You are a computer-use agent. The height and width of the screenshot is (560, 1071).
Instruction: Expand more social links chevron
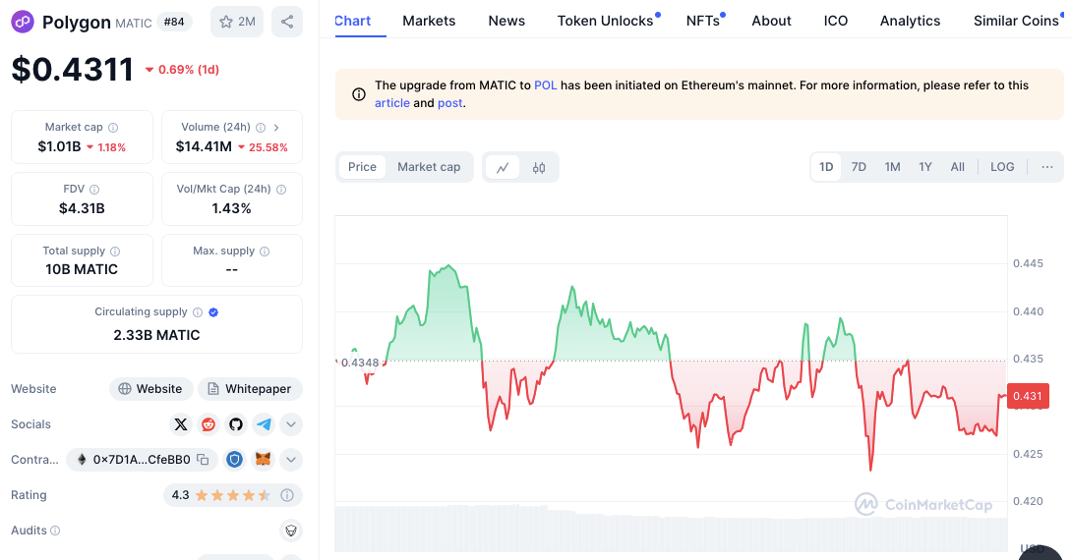pyautogui.click(x=291, y=424)
